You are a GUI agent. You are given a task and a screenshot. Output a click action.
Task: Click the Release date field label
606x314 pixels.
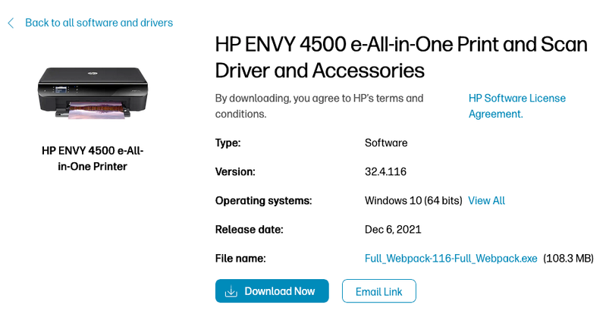point(249,230)
